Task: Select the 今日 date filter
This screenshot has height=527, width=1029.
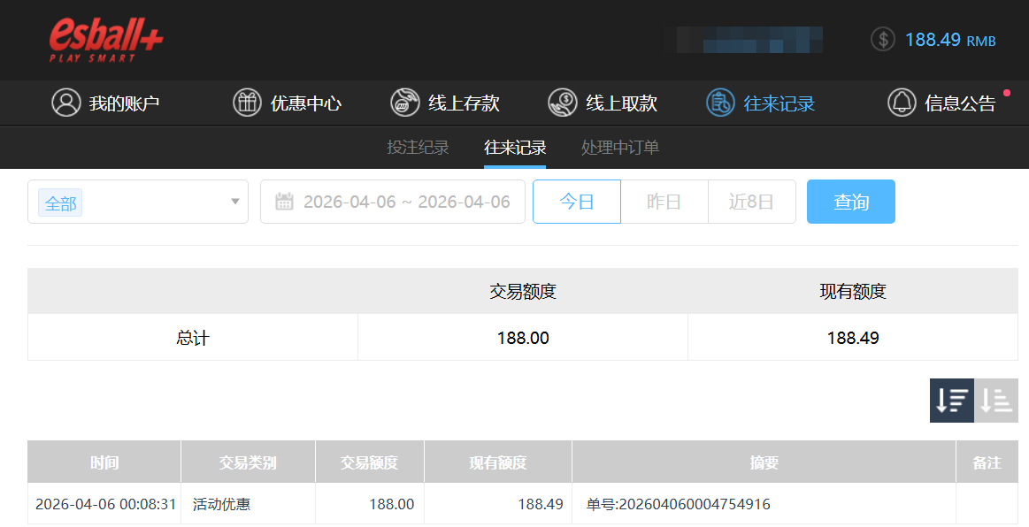Action: click(576, 202)
